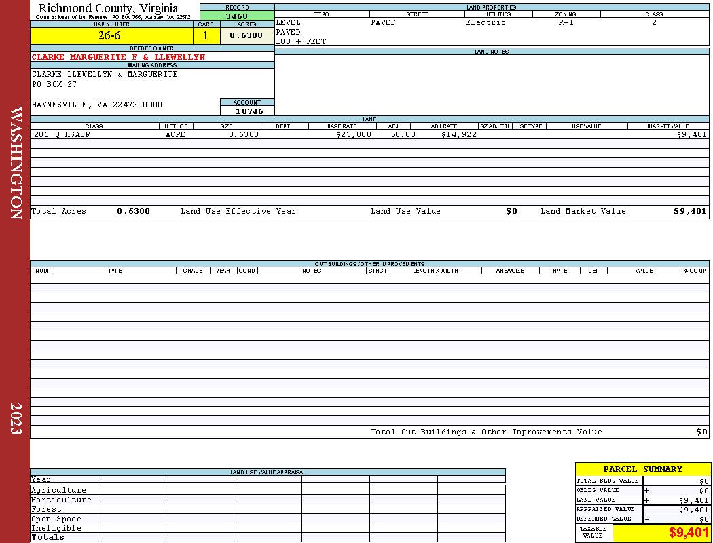Click the Ineligible row label
Screen dimensions: 713x543
pyautogui.click(x=56, y=529)
